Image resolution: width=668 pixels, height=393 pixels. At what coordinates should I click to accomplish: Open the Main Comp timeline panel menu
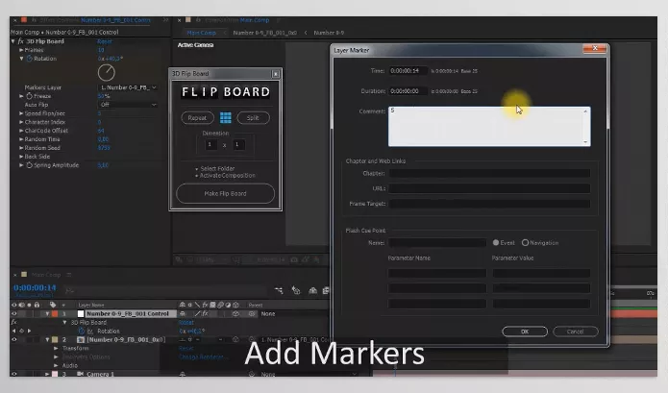(x=69, y=275)
